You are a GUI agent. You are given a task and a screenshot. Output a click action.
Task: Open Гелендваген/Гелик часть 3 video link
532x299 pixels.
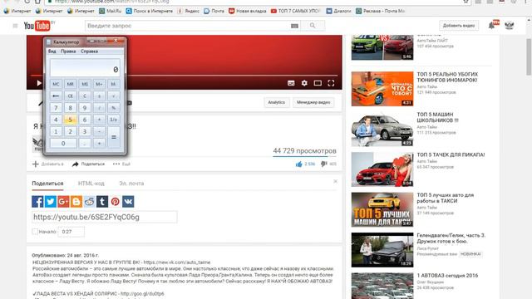pos(451,238)
